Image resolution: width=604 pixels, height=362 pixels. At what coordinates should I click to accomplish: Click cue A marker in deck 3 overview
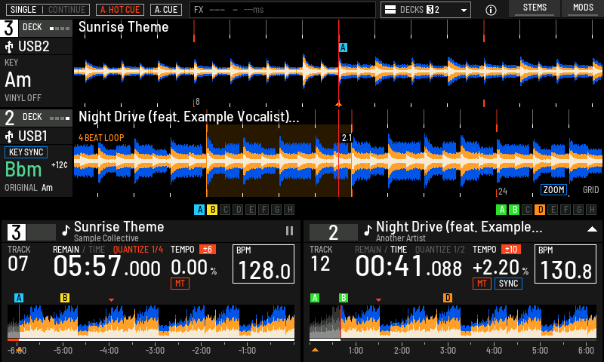pos(19,298)
